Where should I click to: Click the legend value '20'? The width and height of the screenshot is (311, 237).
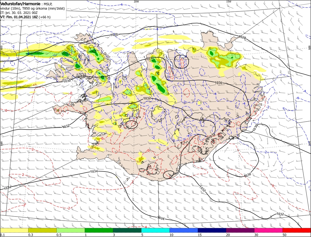[x=228, y=235]
